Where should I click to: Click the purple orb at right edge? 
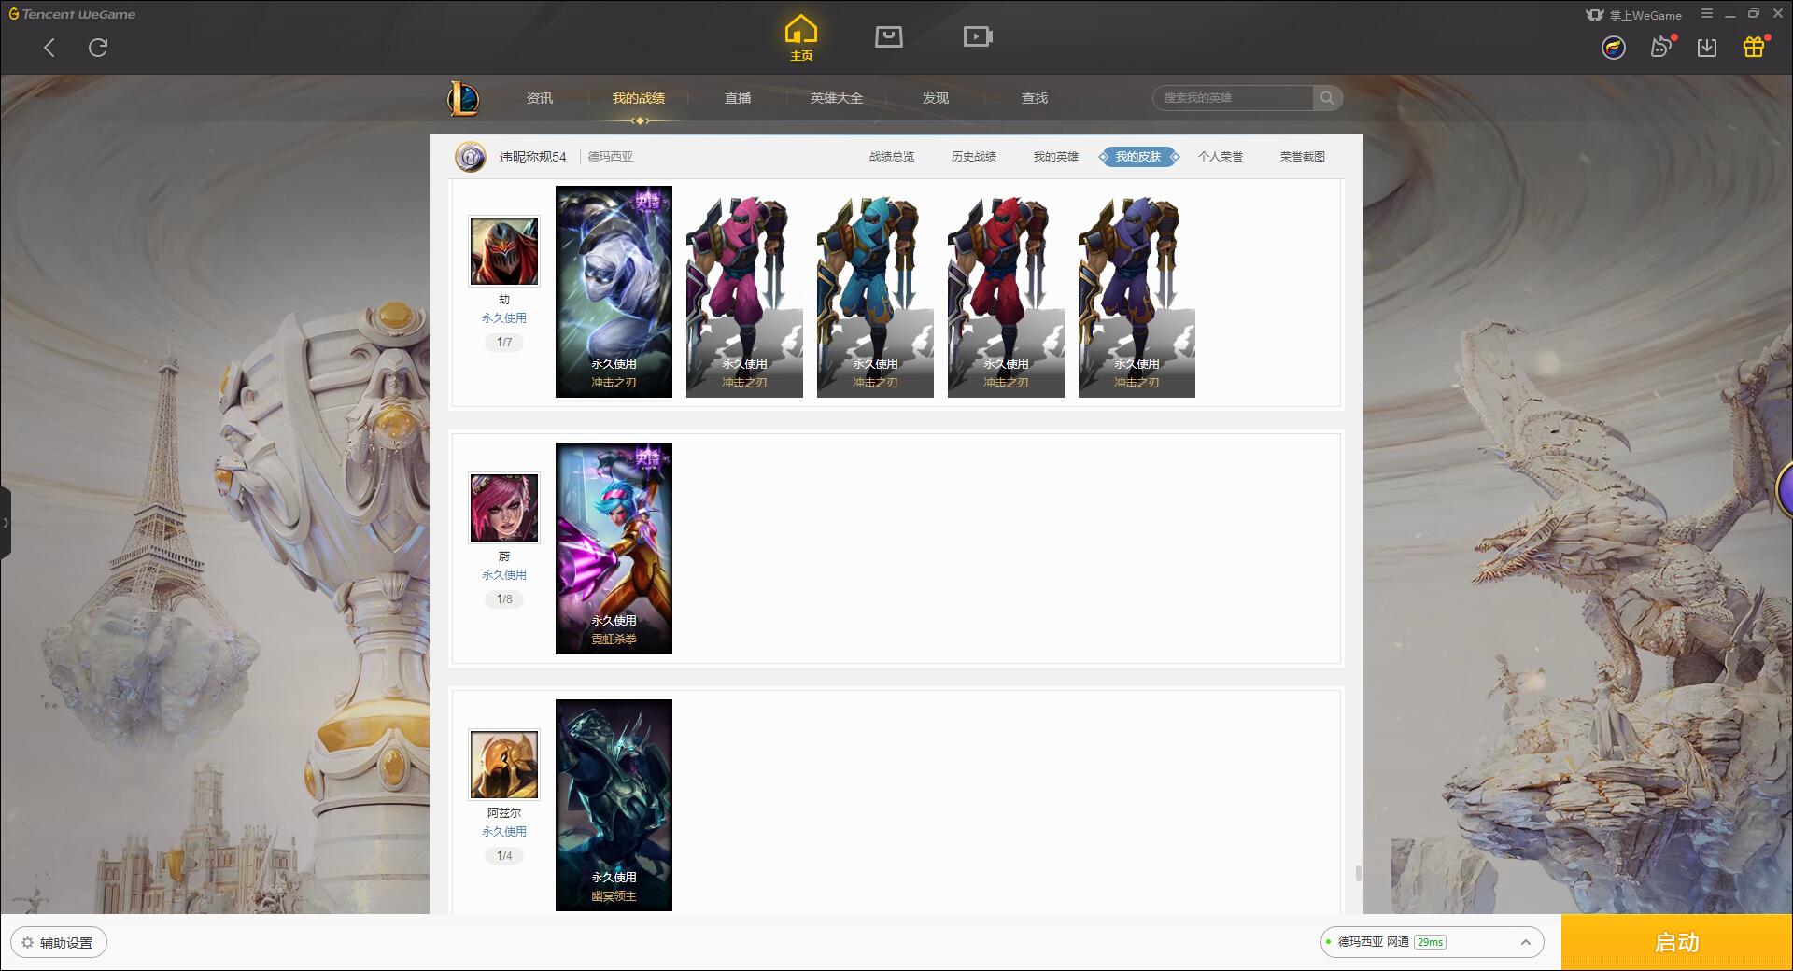[1785, 490]
